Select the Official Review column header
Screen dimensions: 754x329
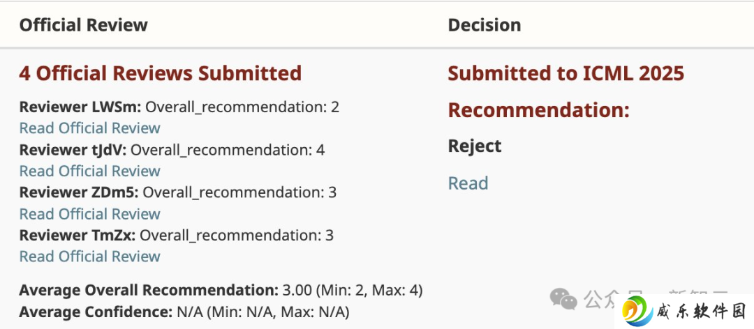click(x=83, y=25)
